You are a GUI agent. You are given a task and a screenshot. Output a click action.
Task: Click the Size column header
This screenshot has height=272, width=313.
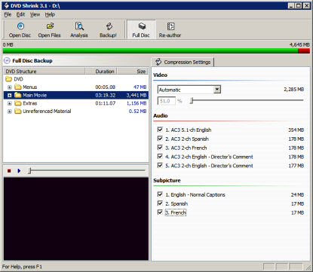133,72
